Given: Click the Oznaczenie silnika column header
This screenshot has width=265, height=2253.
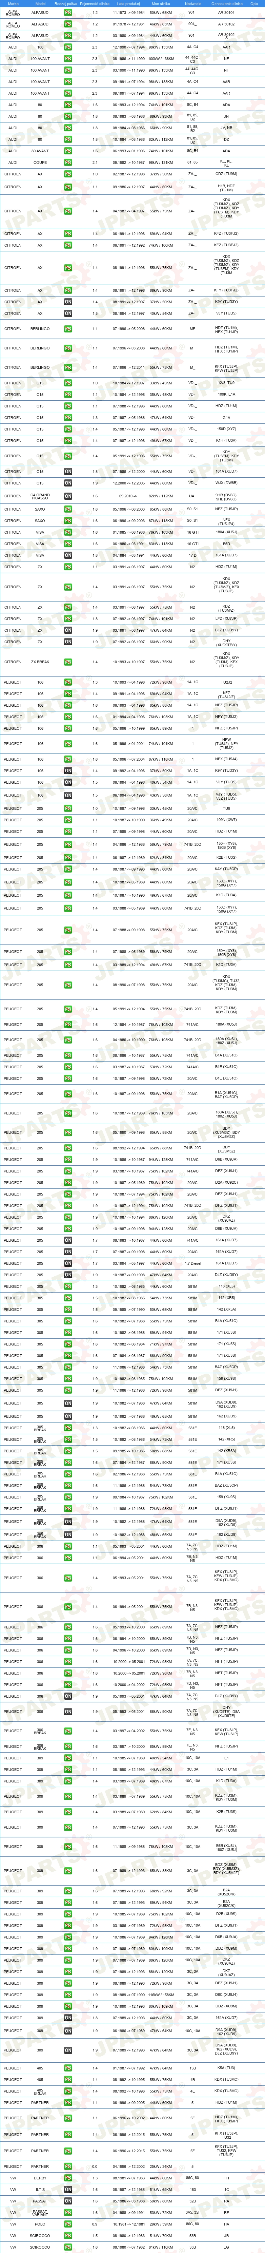Looking at the screenshot, I should pos(226,3).
